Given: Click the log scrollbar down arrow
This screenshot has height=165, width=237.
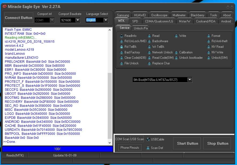Looking at the screenshot, I should [110, 143].
